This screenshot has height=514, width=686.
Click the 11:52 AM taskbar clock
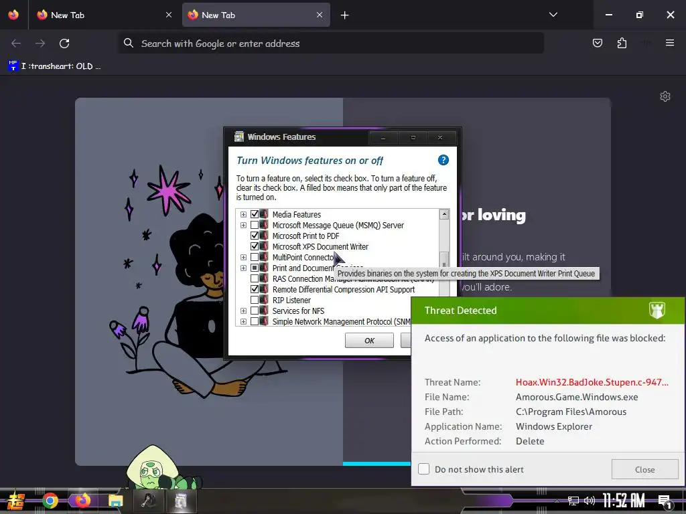point(623,501)
